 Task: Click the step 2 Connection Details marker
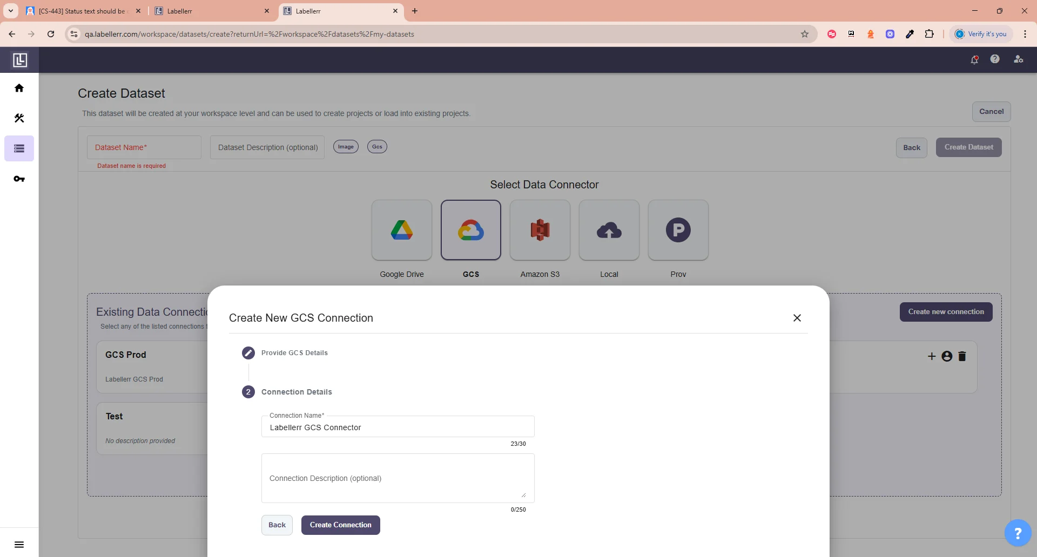pyautogui.click(x=248, y=392)
